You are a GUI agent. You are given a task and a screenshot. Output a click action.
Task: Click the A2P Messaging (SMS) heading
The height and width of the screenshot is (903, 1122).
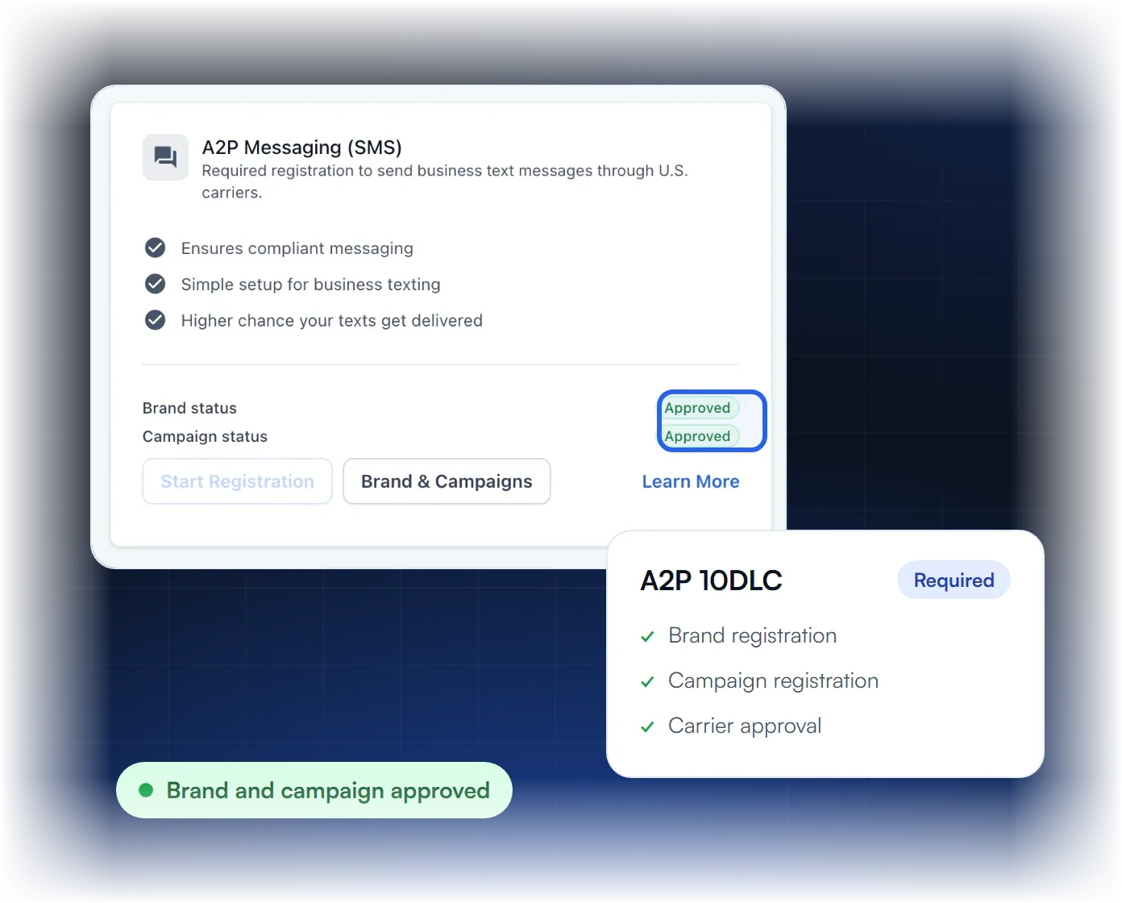301,148
